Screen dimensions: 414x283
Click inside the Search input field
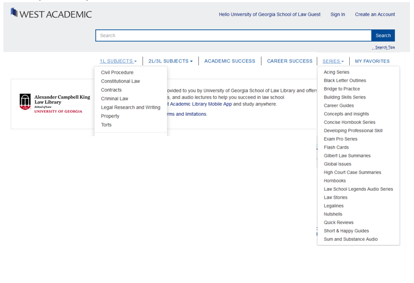233,35
